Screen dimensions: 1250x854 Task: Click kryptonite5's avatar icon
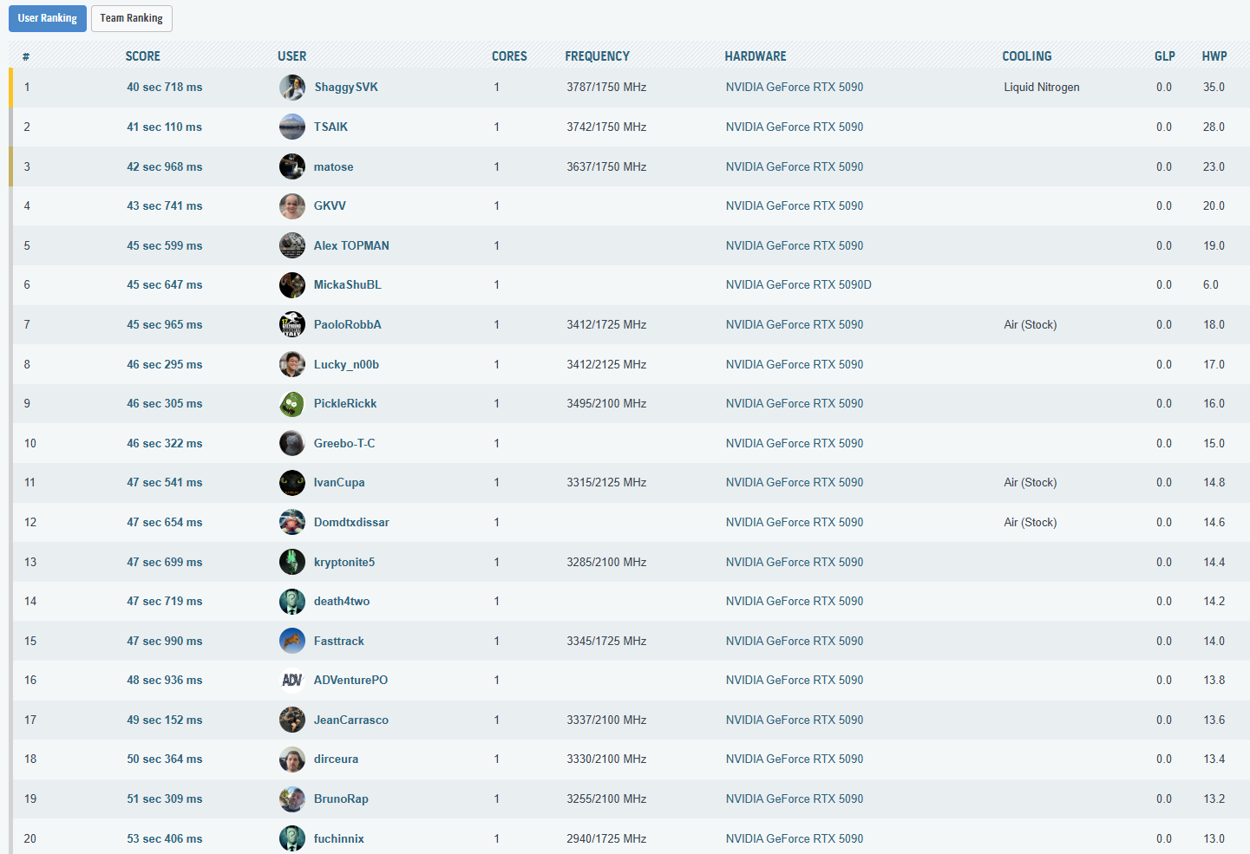point(292,562)
